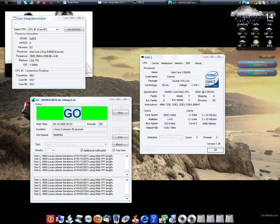Click the Exit button in ORTHOS

point(120,137)
